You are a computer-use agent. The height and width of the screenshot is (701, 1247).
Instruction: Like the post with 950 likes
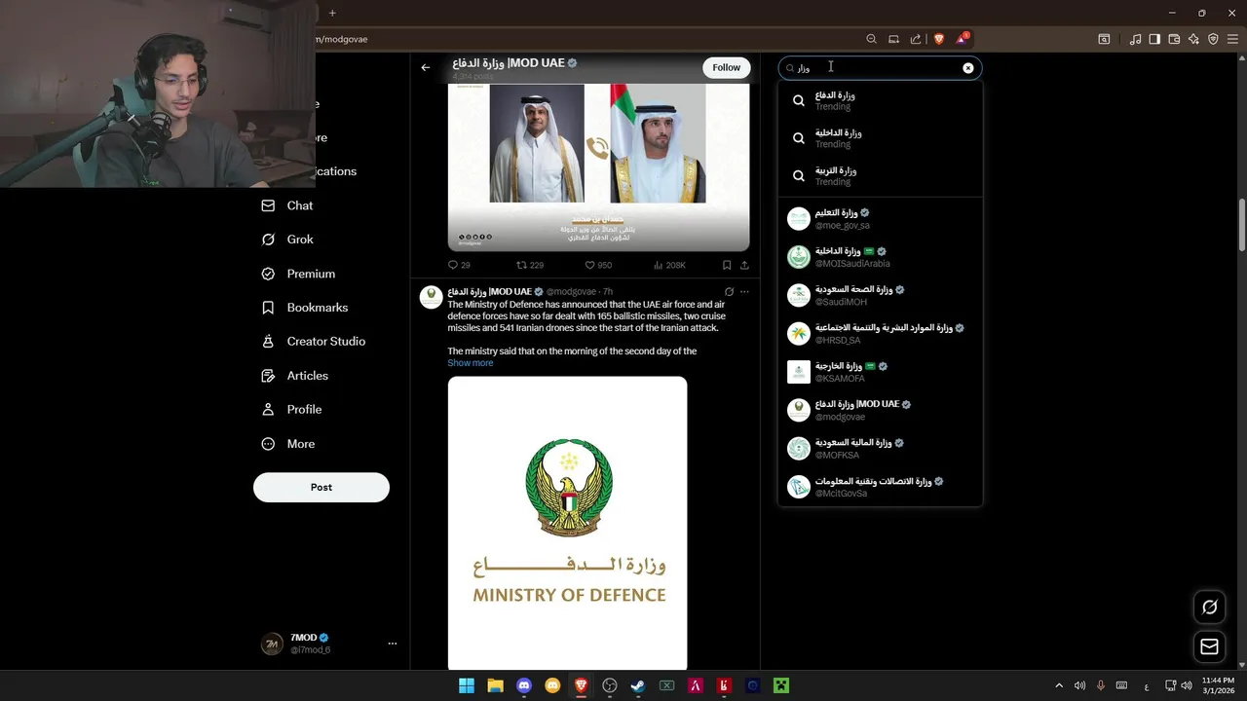pyautogui.click(x=598, y=265)
